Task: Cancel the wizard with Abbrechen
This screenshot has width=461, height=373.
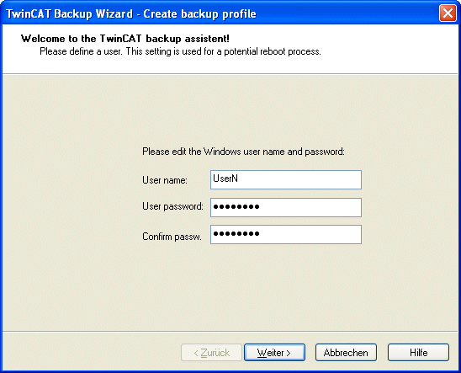Action: [x=346, y=353]
